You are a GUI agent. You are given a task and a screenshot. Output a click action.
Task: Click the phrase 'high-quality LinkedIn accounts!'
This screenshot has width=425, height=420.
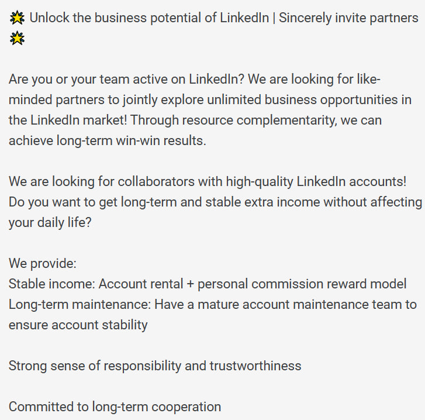coord(316,182)
